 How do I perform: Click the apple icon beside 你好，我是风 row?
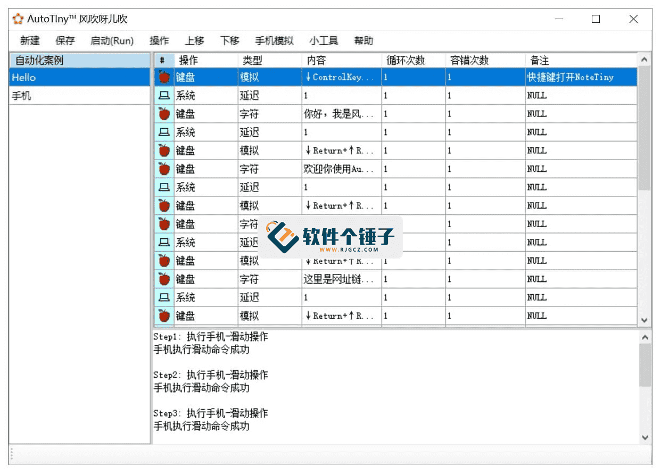point(164,114)
